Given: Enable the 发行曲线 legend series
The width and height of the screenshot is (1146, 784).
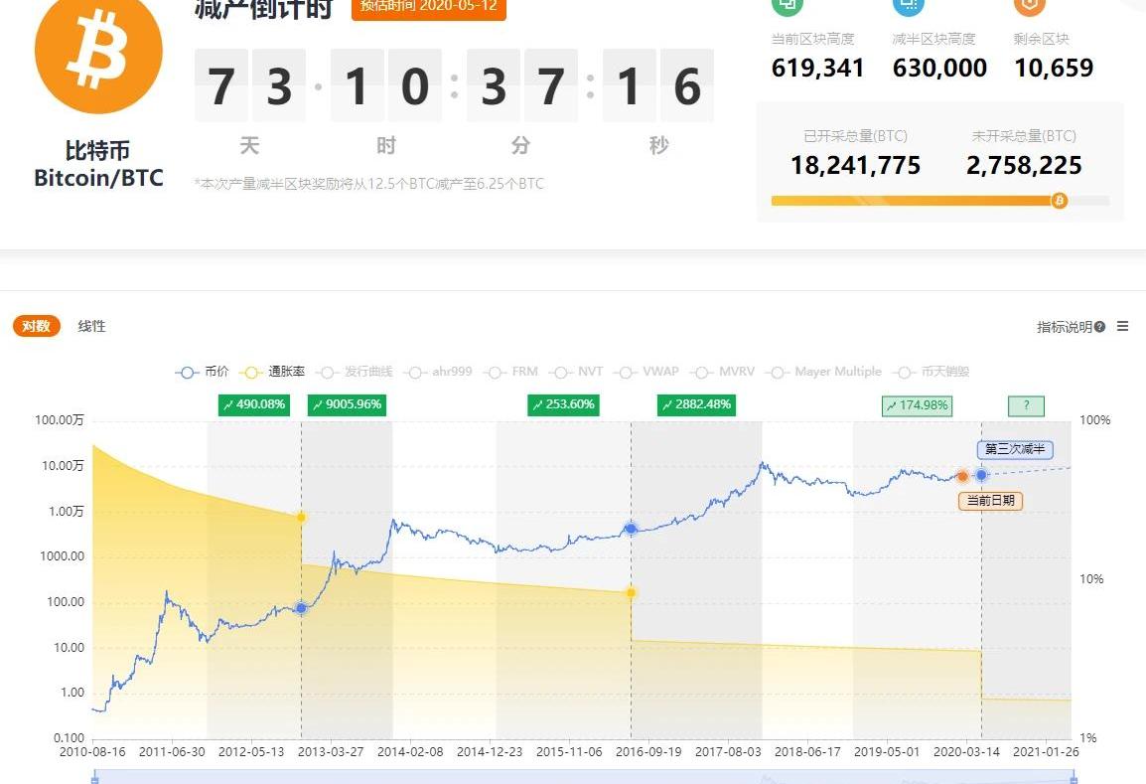Looking at the screenshot, I should (356, 372).
